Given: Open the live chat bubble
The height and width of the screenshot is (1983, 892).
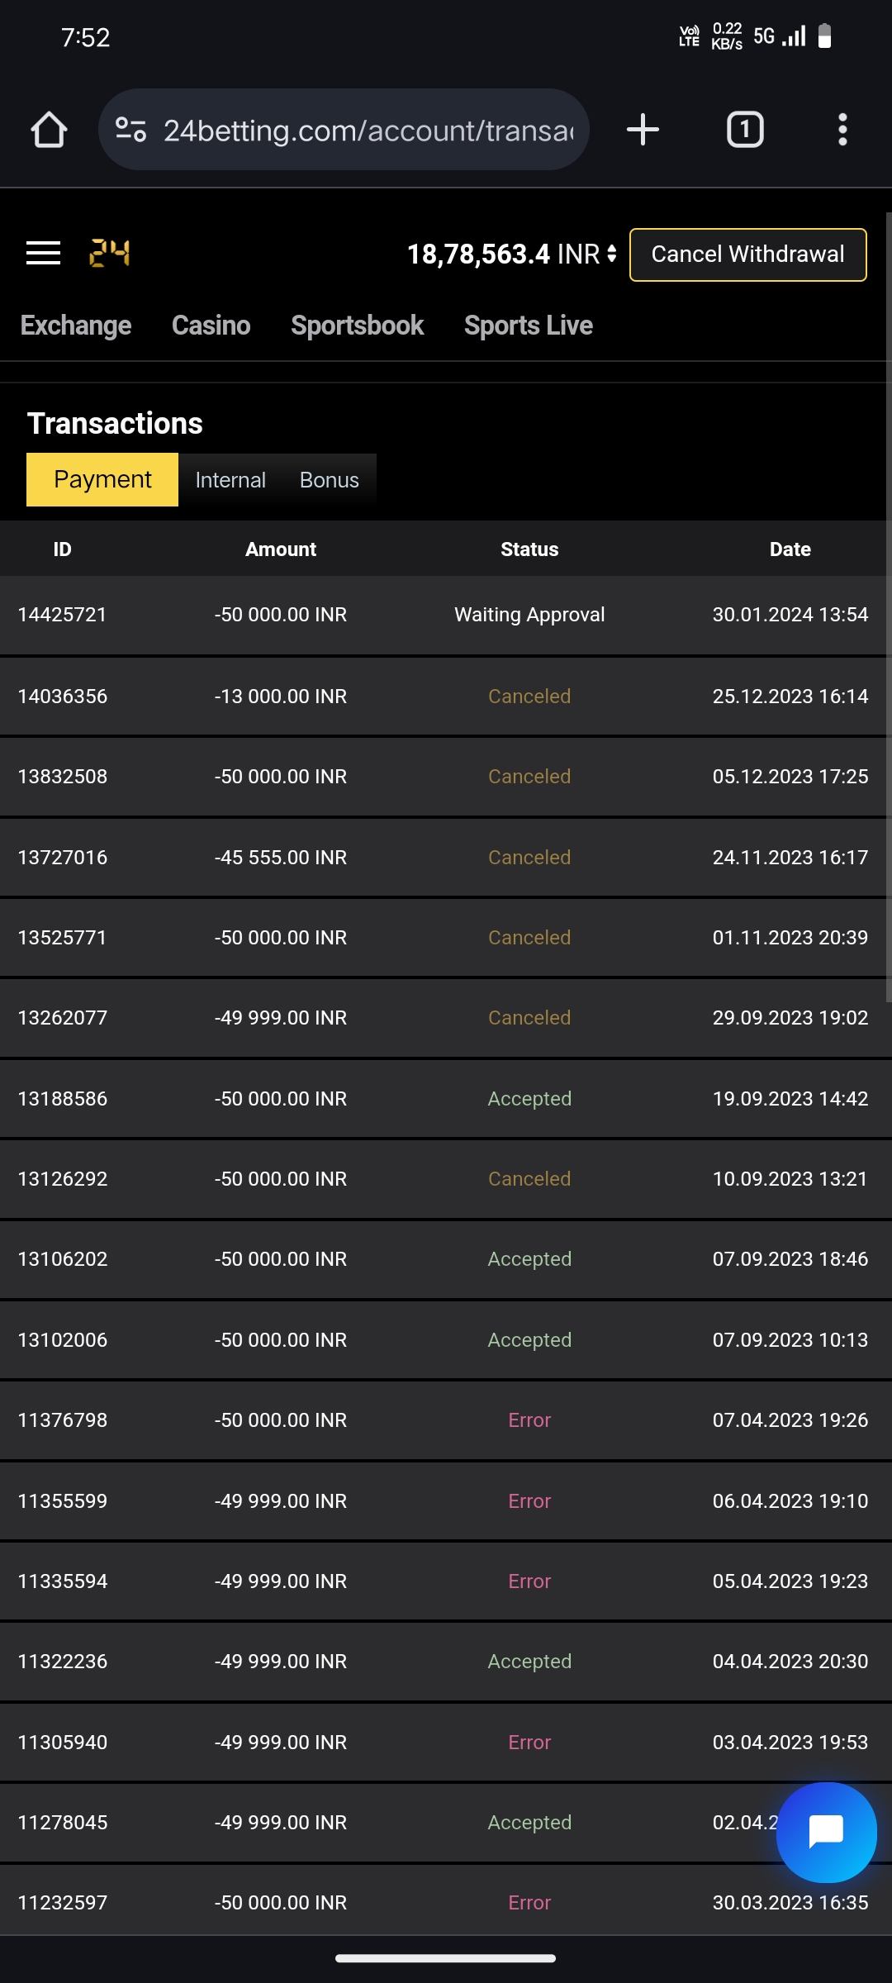Looking at the screenshot, I should pos(826,1832).
